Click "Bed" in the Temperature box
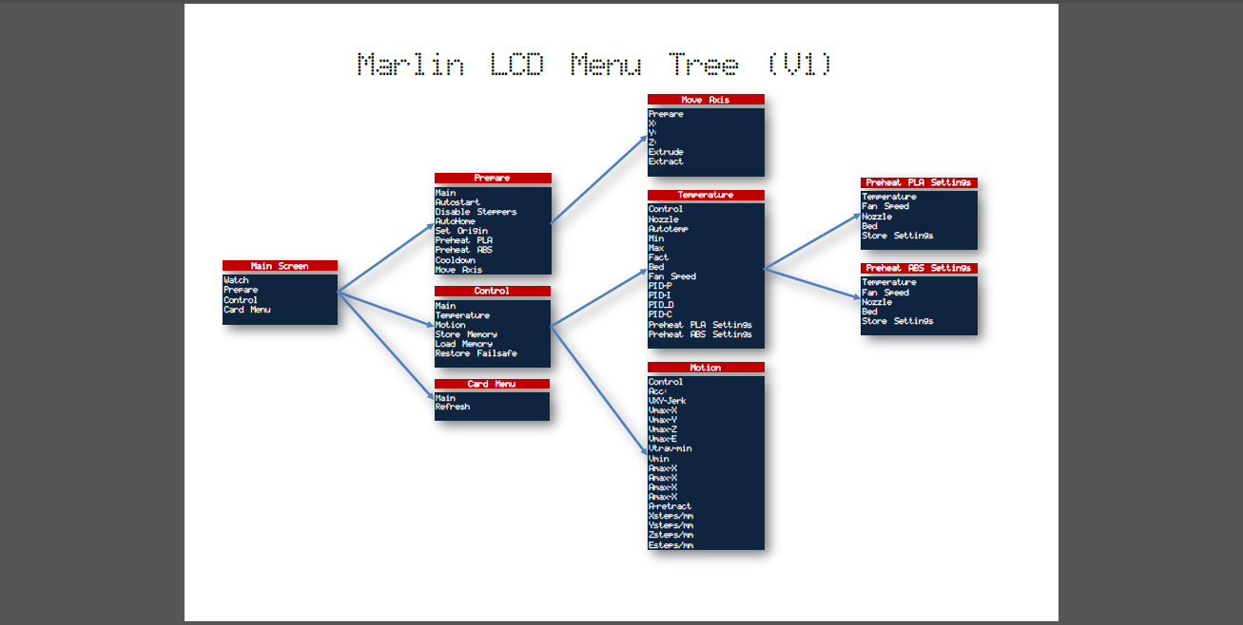Viewport: 1243px width, 625px height. [656, 267]
